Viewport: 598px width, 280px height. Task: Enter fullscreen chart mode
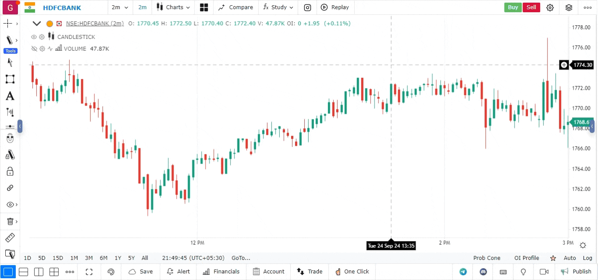[89, 272]
